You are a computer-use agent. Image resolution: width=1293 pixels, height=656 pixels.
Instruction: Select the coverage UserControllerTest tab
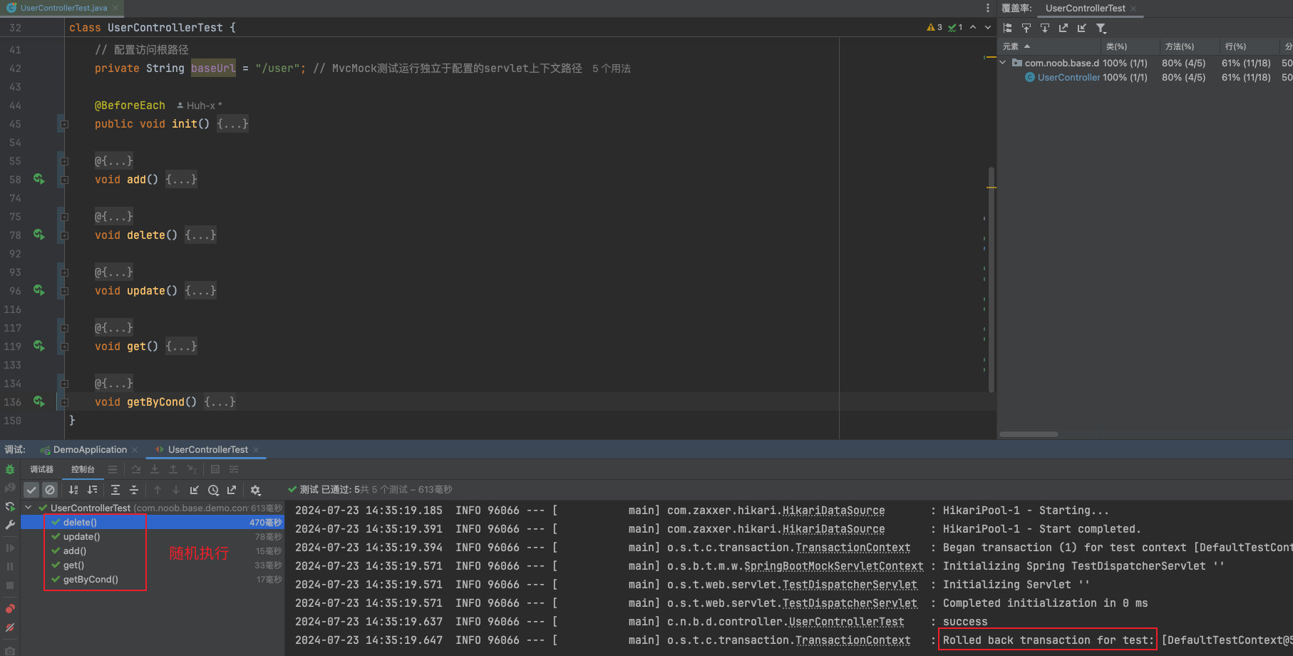tap(1085, 8)
